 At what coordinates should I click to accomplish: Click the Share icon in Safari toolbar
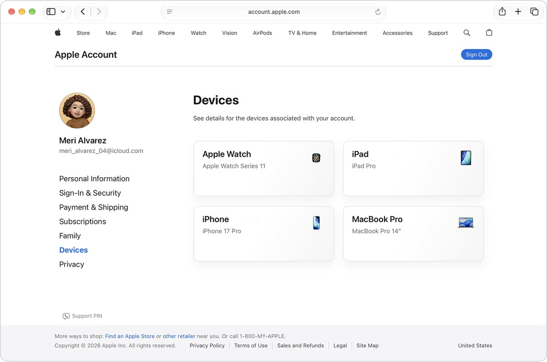(x=502, y=12)
